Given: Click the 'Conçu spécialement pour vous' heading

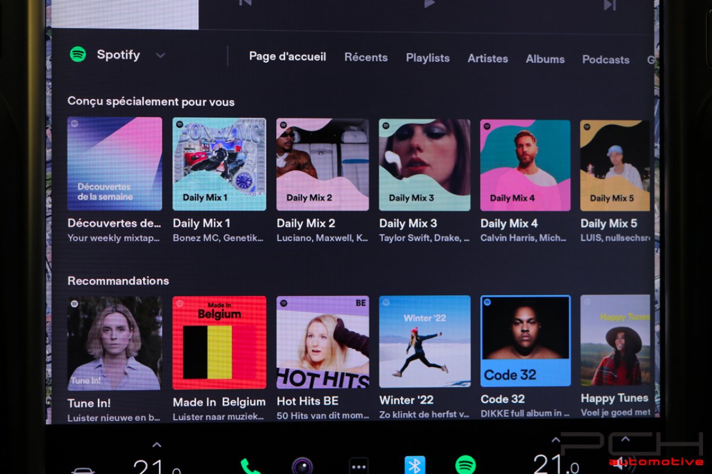Looking at the screenshot, I should [151, 101].
